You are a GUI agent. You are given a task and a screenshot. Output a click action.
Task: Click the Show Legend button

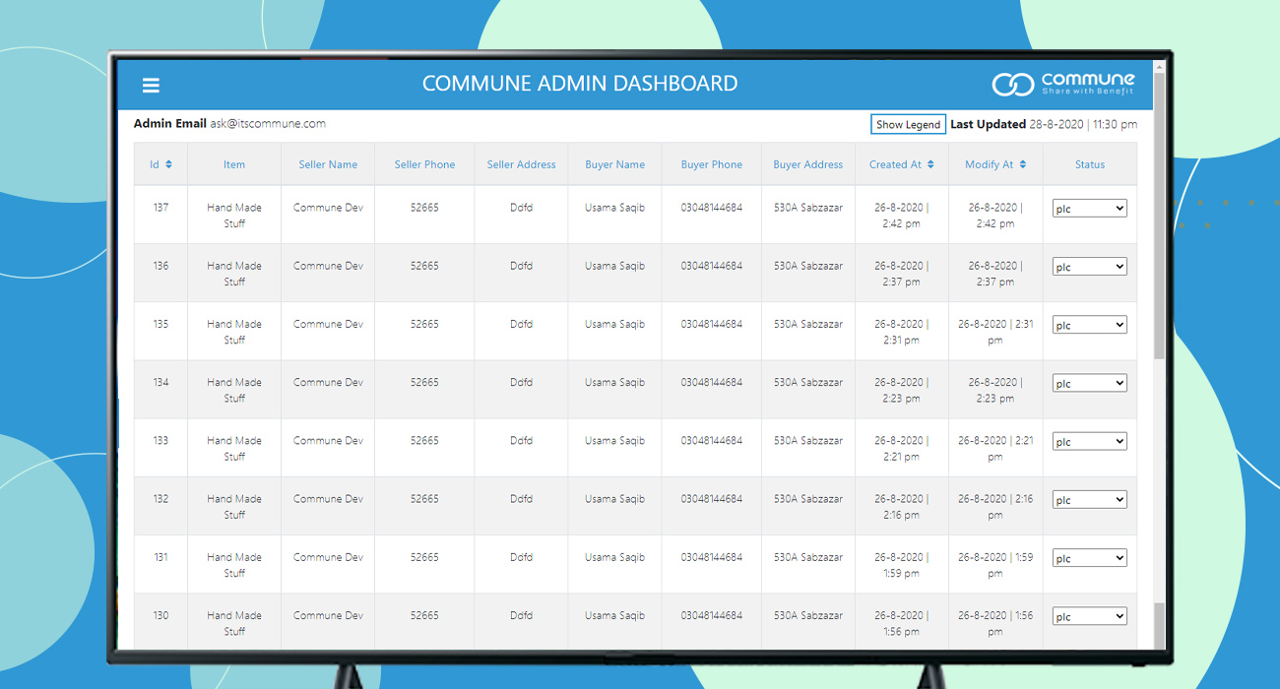(908, 125)
